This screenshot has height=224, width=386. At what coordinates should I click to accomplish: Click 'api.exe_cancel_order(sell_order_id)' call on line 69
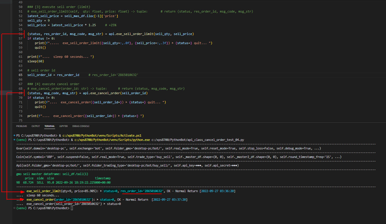pyautogui.click(x=115, y=93)
